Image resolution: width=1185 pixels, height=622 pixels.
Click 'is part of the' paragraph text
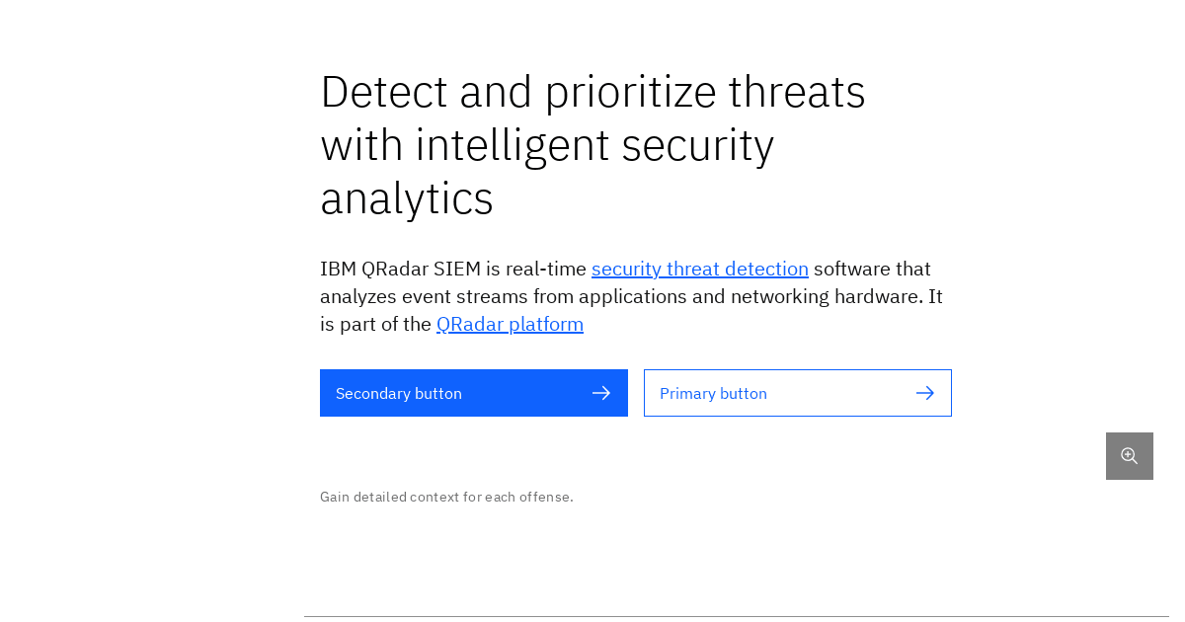[x=375, y=324]
